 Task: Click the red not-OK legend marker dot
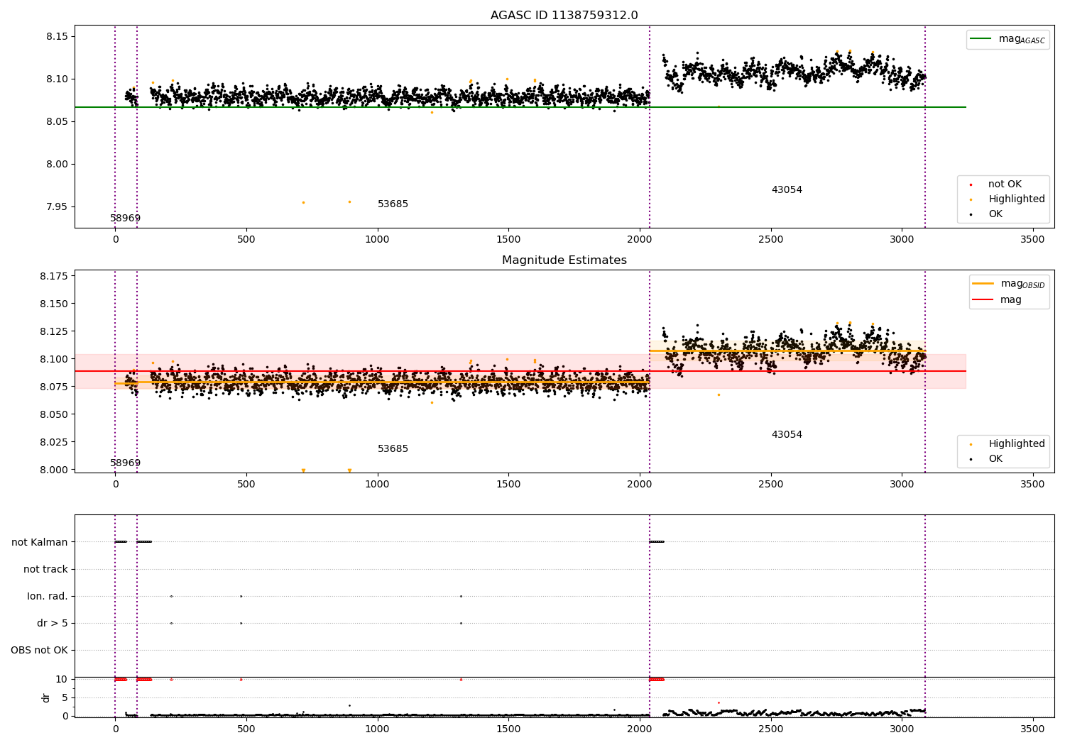point(971,184)
